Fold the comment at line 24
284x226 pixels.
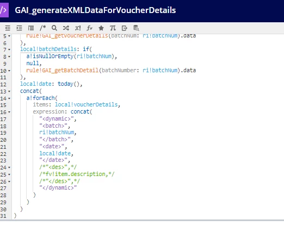click(9, 168)
